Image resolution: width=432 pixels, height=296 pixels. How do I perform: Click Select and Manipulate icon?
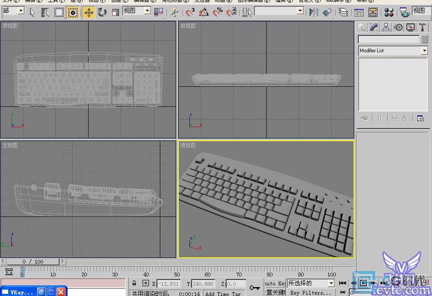[x=174, y=12]
